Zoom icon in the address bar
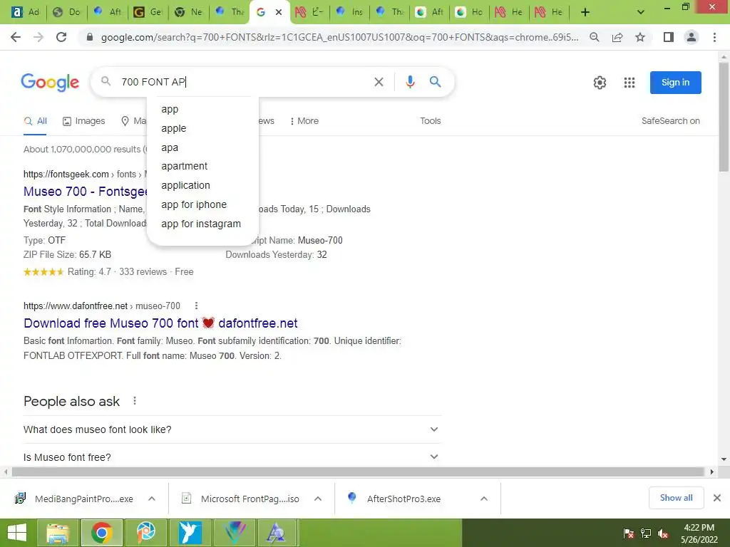The image size is (730, 547). 595,37
